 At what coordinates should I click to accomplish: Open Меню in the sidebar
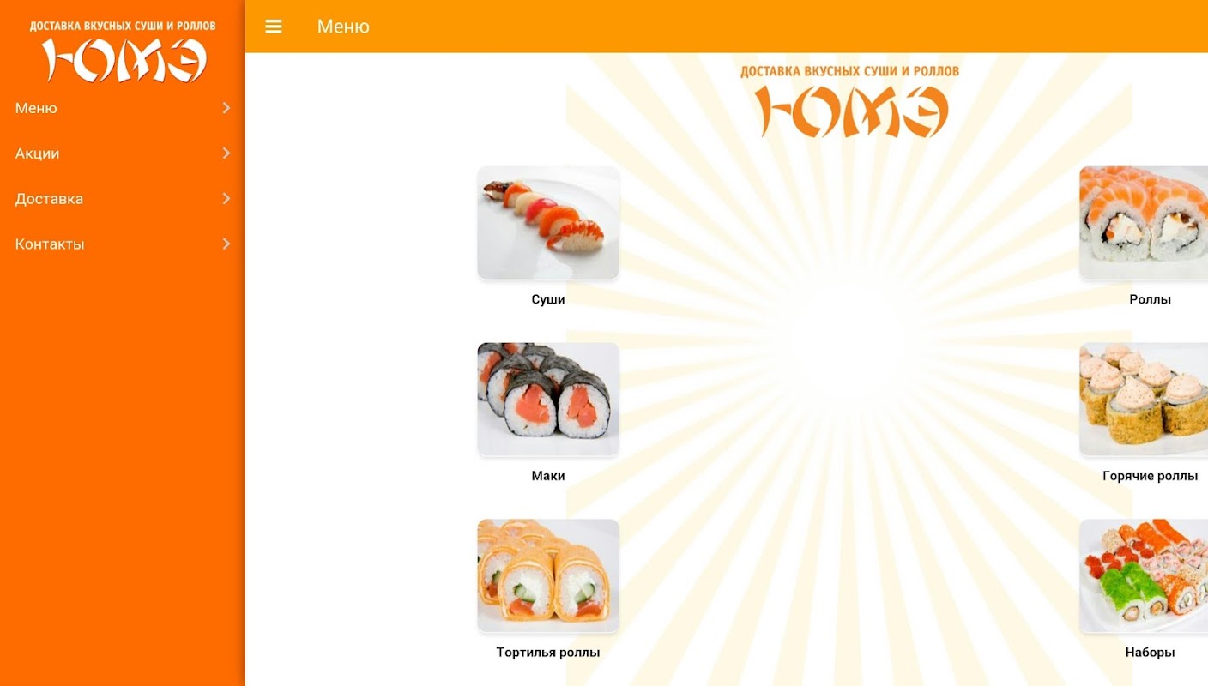[123, 108]
